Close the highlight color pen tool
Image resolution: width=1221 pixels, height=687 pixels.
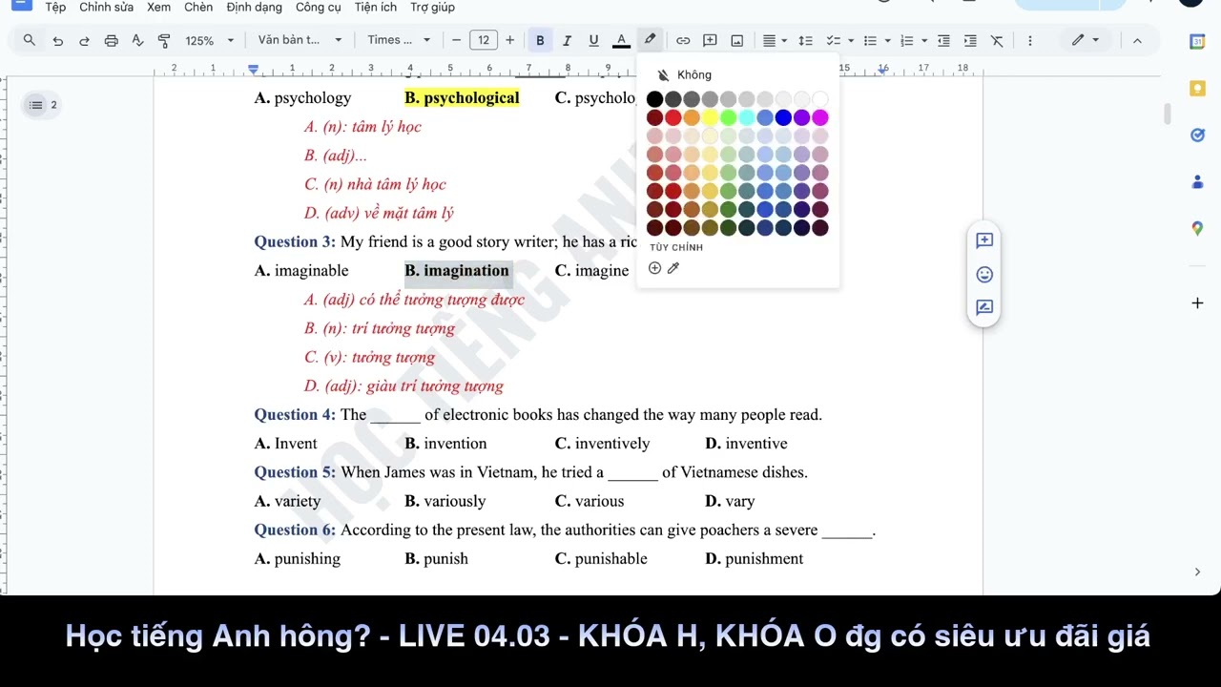(x=650, y=40)
